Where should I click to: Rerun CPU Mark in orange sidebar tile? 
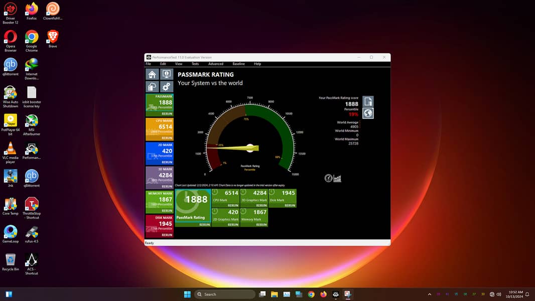(x=167, y=138)
